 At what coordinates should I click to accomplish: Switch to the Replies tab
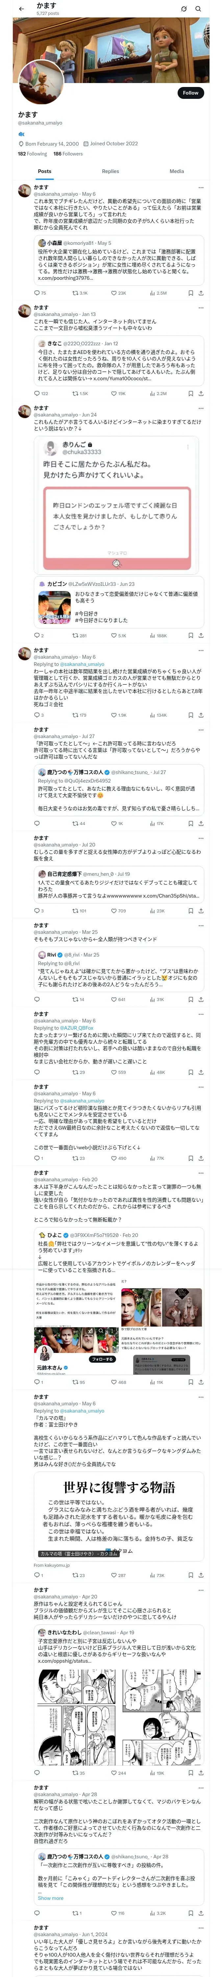(x=110, y=171)
